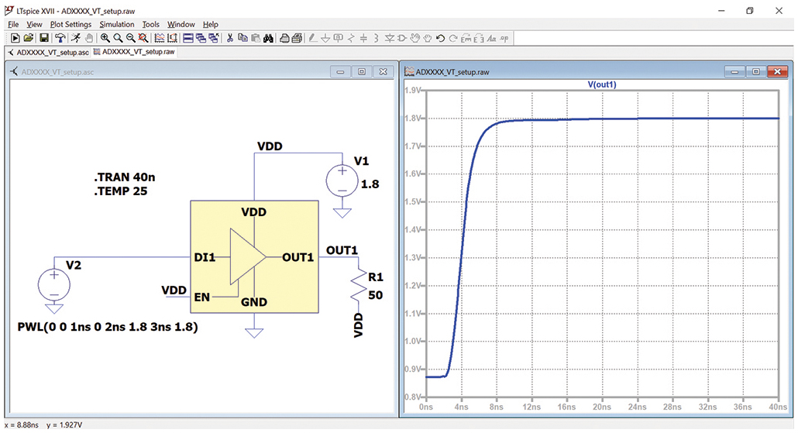Viewport: 798px width, 433px height.
Task: Click the Cut scissors icon
Action: (x=229, y=38)
